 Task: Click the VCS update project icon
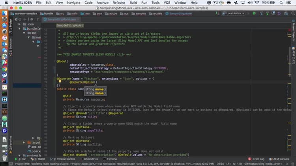tap(261, 13)
